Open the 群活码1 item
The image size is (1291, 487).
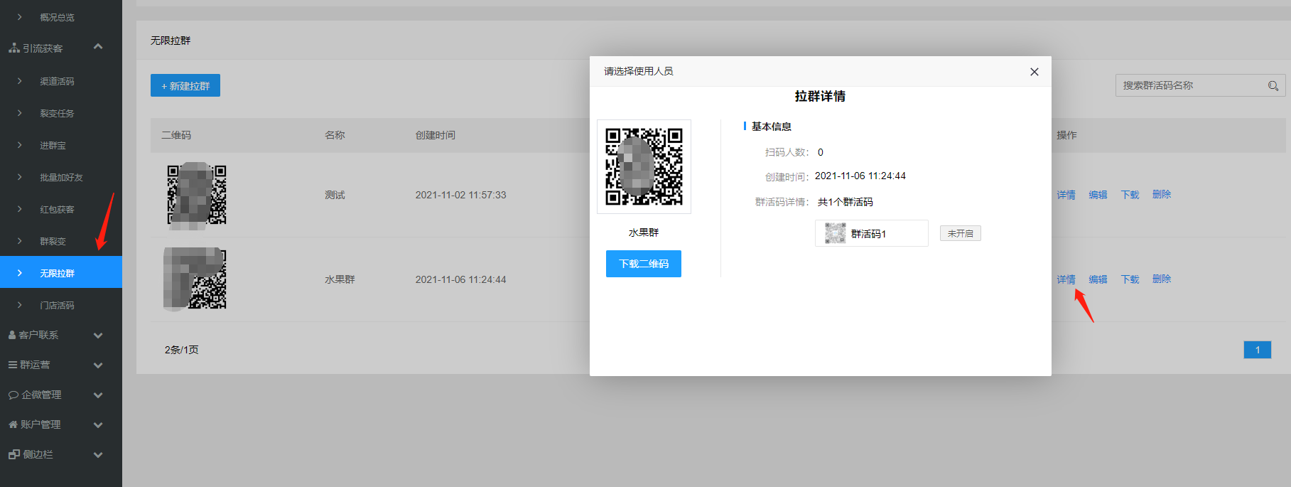pyautogui.click(x=872, y=233)
